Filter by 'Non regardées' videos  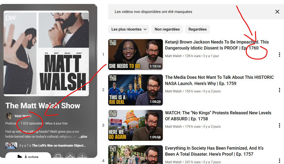coord(167,29)
